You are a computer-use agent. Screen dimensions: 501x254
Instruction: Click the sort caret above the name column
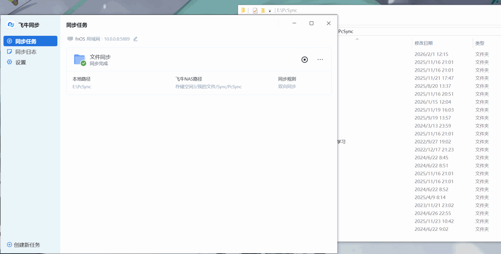357,39
